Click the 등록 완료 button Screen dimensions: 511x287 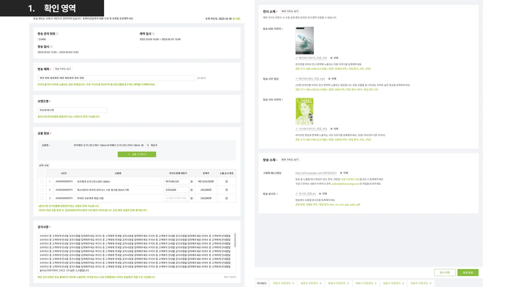click(x=468, y=273)
